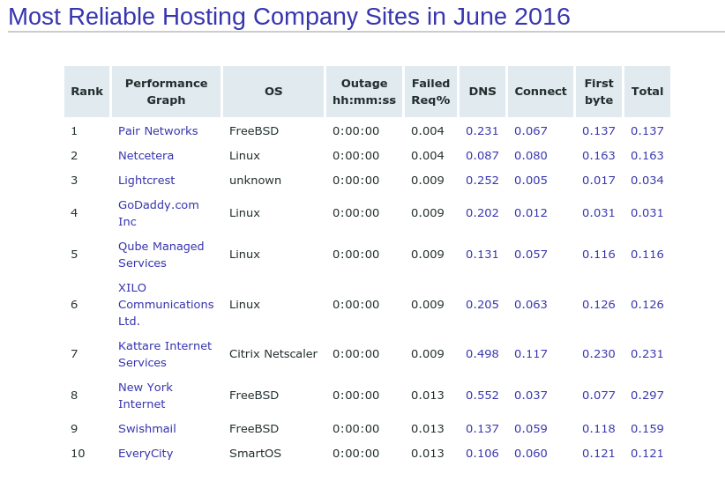Click Kattare DNS value 0.498
Viewport: 725px width, 481px height.
pos(482,354)
